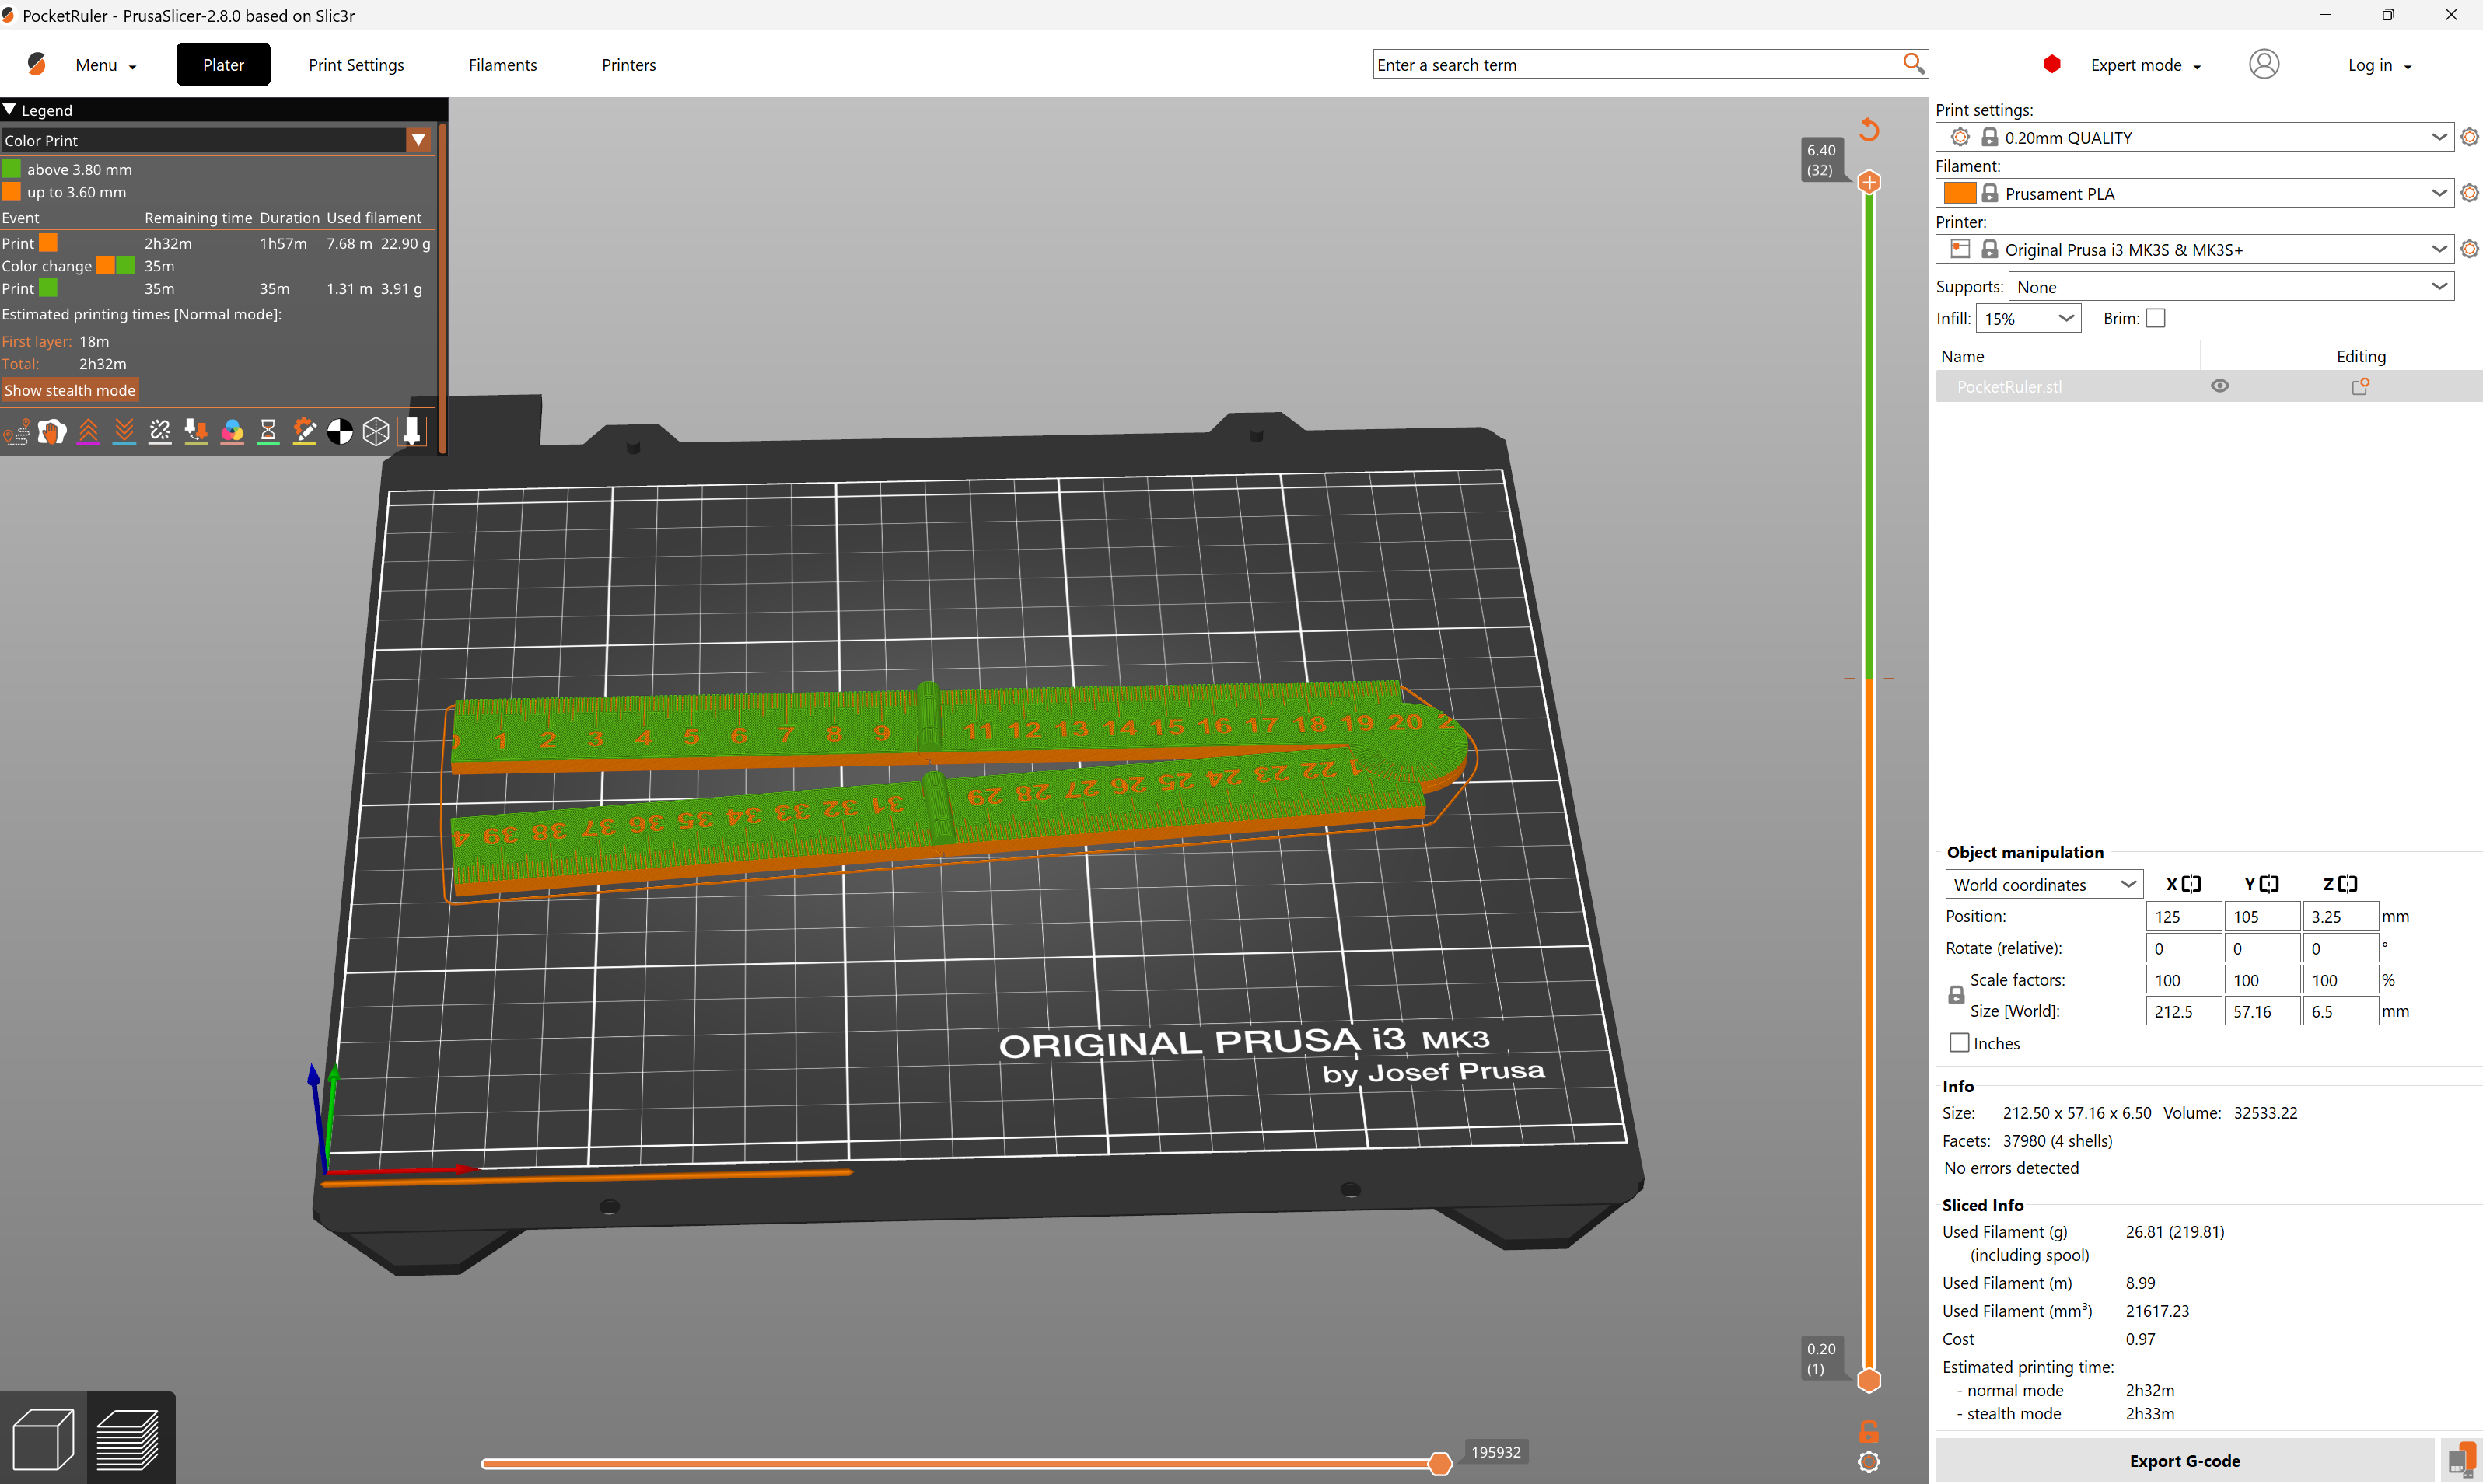The height and width of the screenshot is (1484, 2483).
Task: Click the Export G-code button
Action: click(2185, 1461)
